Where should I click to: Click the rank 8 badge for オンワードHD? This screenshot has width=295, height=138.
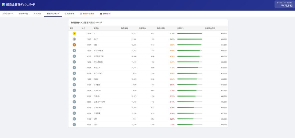point(74,73)
